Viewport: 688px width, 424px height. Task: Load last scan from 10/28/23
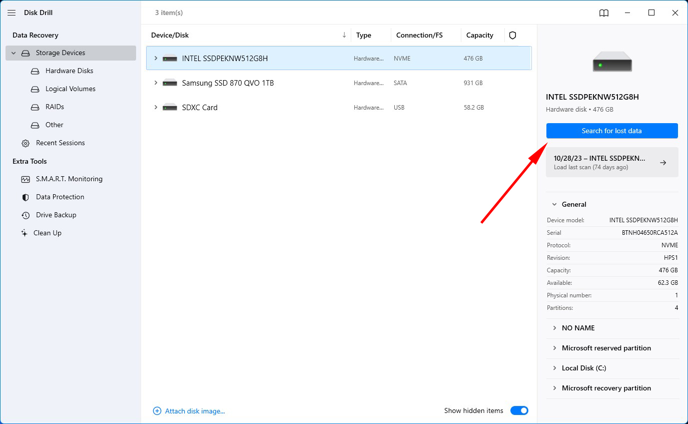(612, 162)
